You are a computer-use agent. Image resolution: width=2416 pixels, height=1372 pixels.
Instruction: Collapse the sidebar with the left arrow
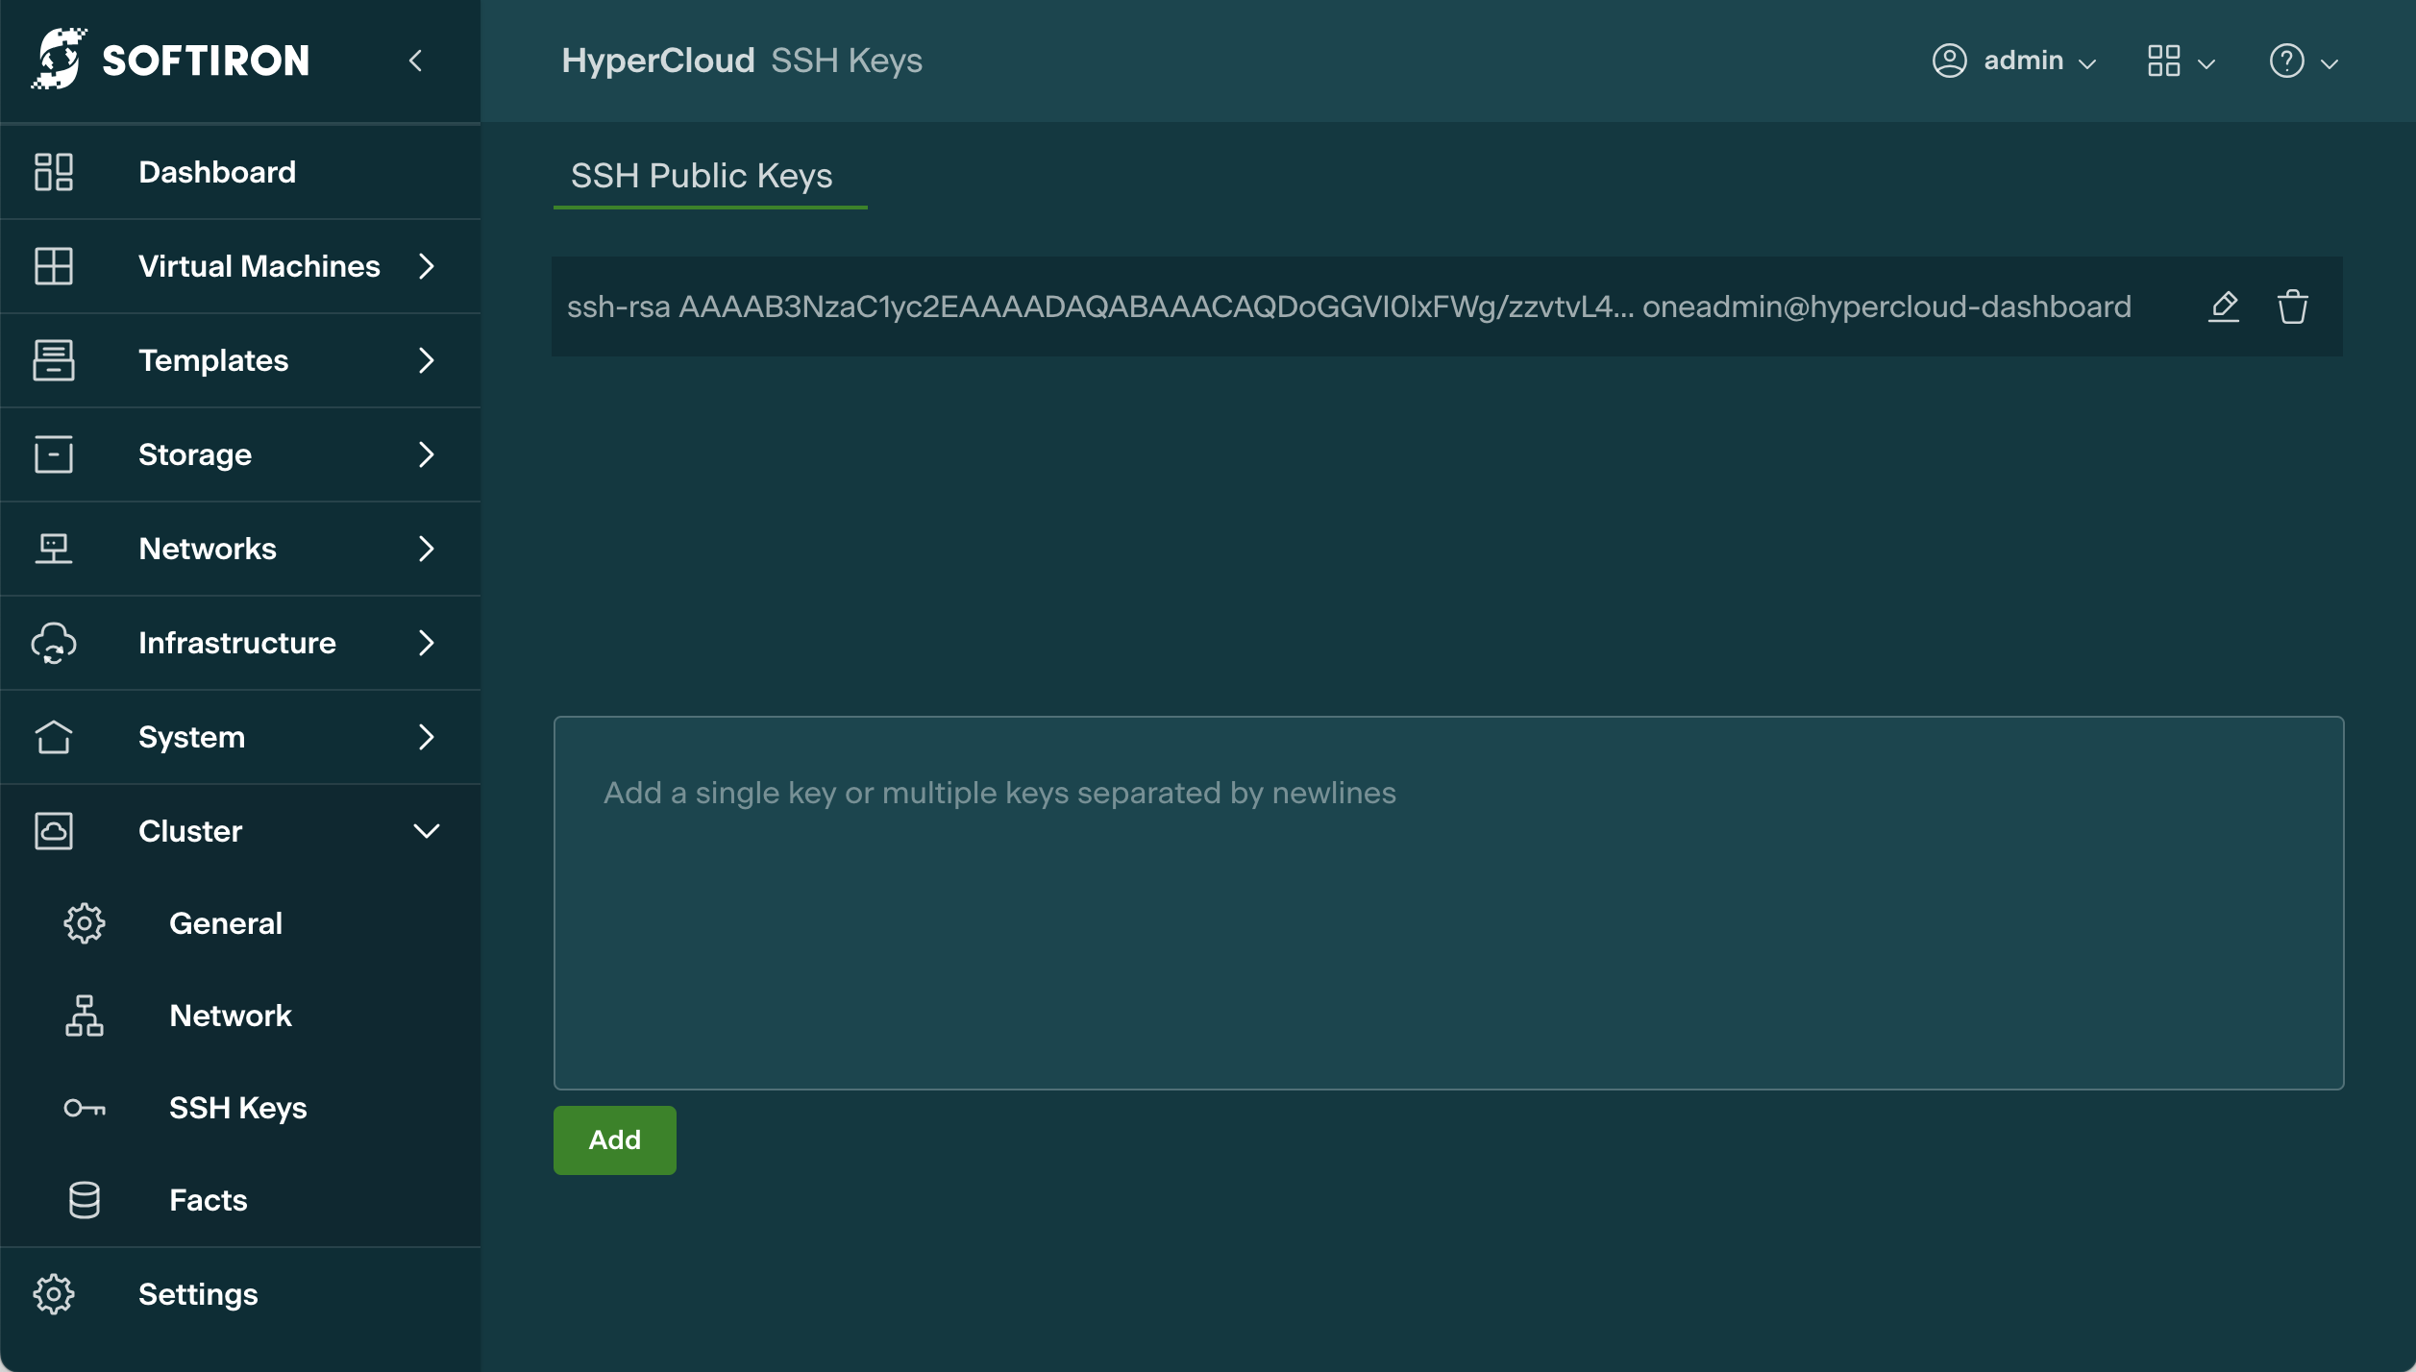(416, 61)
